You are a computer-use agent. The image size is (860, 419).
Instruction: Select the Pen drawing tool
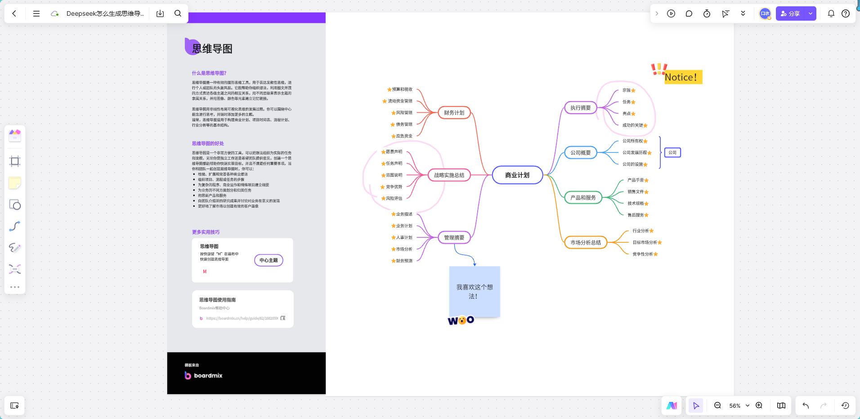pyautogui.click(x=15, y=247)
